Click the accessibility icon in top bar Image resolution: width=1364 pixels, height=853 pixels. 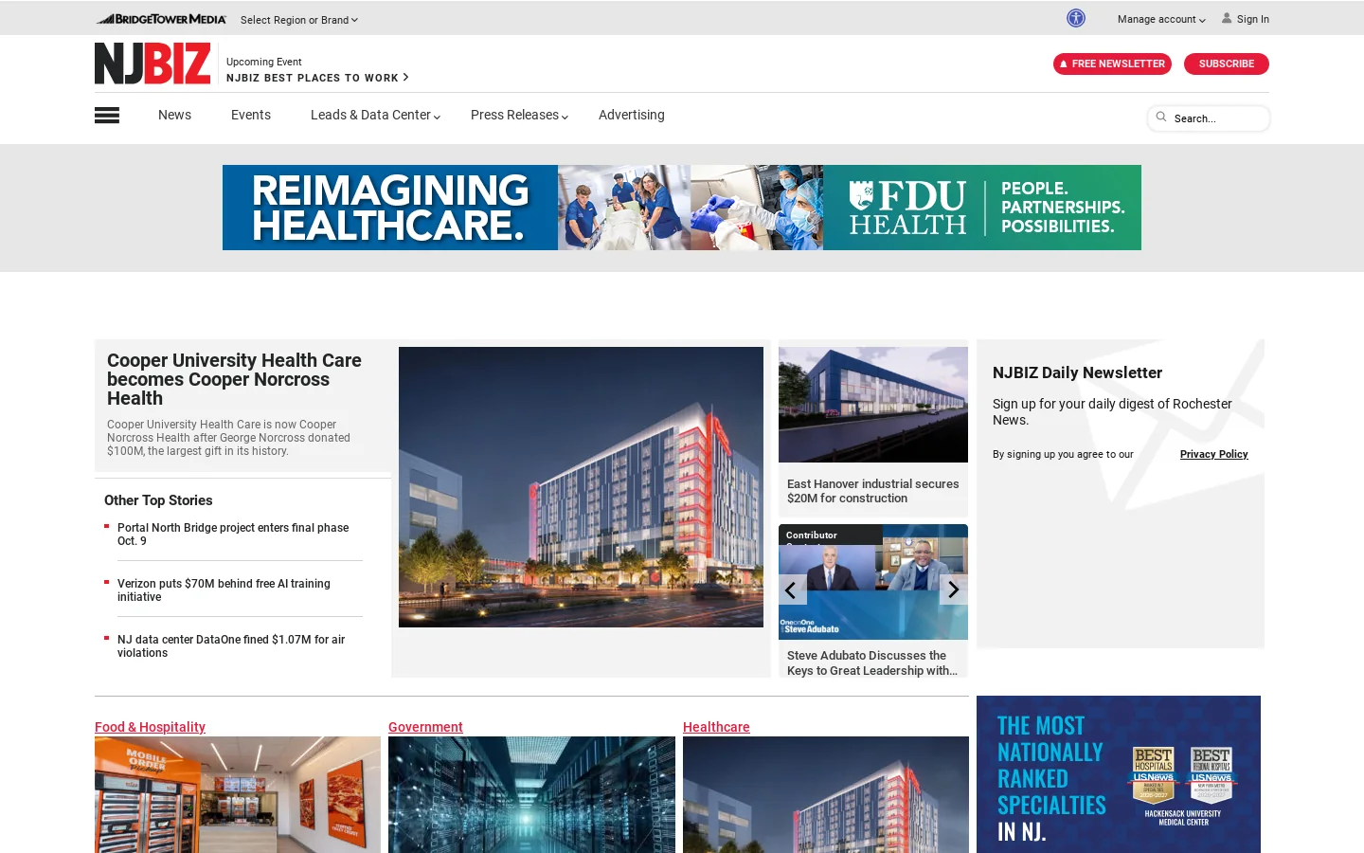point(1075,18)
